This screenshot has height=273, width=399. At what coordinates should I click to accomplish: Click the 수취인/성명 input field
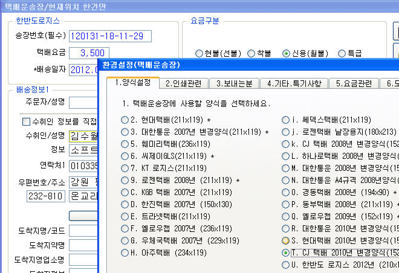83,136
